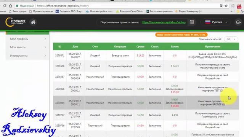Viewport: 244px width, 137px height.
Task: Go to browser home page icon
Action: pyautogui.click(x=10, y=6)
